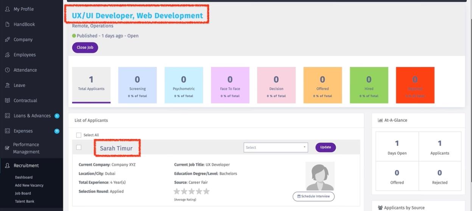Screen dimensions: 472x211
Task: Expand the Expenses sidebar menu
Action: click(x=23, y=131)
